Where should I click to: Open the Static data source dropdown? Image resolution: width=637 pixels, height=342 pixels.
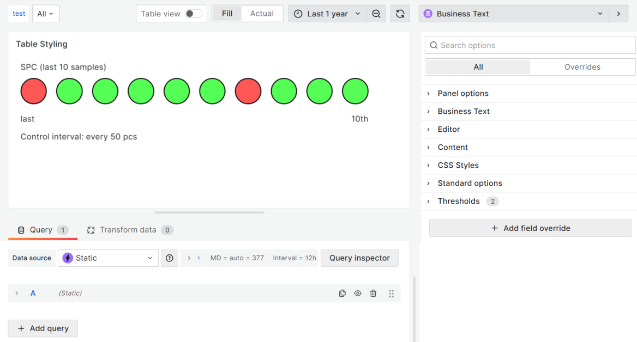tap(108, 258)
